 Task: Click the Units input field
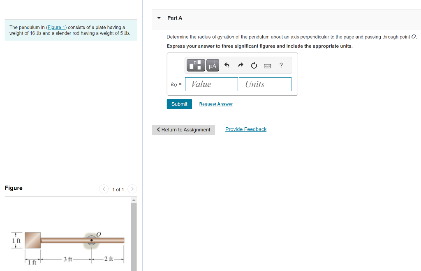[x=265, y=84]
